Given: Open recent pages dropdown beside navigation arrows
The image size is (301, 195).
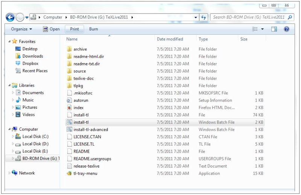Looking at the screenshot, I should click(27, 17).
